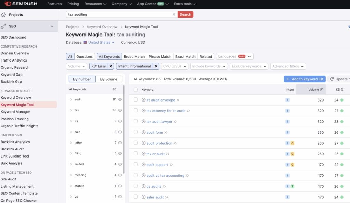Open the Include keywords dropdown
The height and width of the screenshot is (203, 350).
tap(209, 66)
